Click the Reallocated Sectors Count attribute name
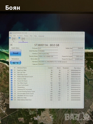This screenshot has width=93, height=124. pos(25,76)
